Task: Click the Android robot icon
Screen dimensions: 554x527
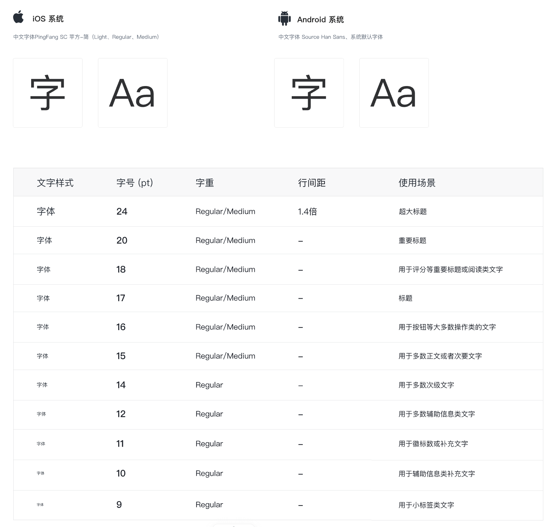Action: (284, 18)
